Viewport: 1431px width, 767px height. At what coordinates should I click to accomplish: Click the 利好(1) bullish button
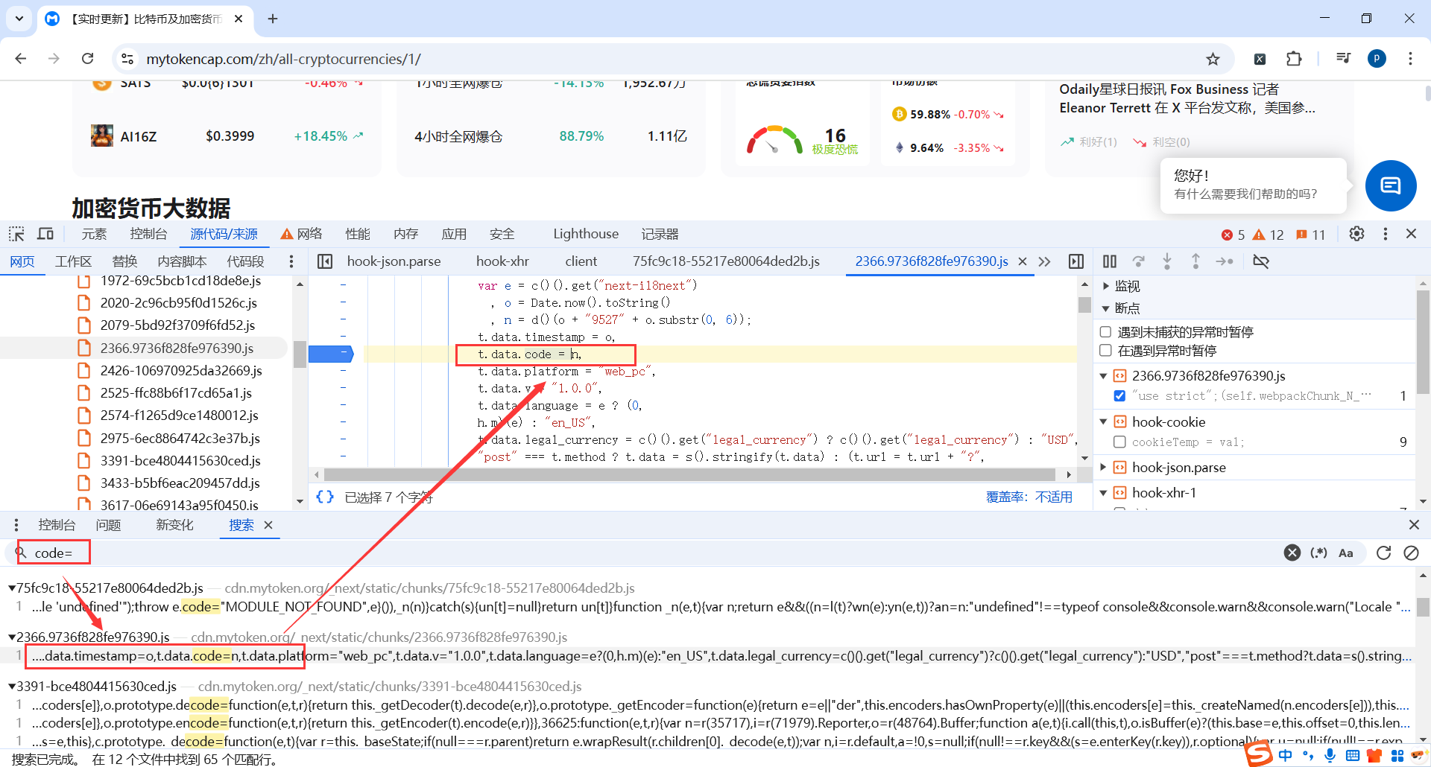coord(1089,141)
